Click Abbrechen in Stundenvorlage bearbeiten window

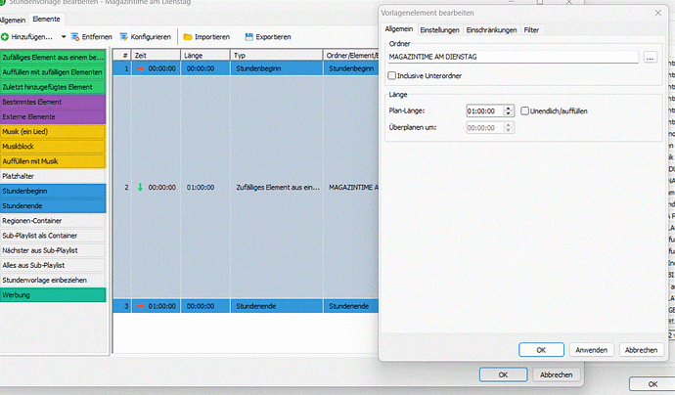(x=557, y=374)
